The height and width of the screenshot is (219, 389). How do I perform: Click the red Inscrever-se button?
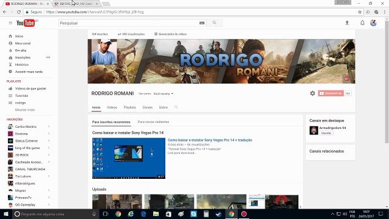point(331,93)
